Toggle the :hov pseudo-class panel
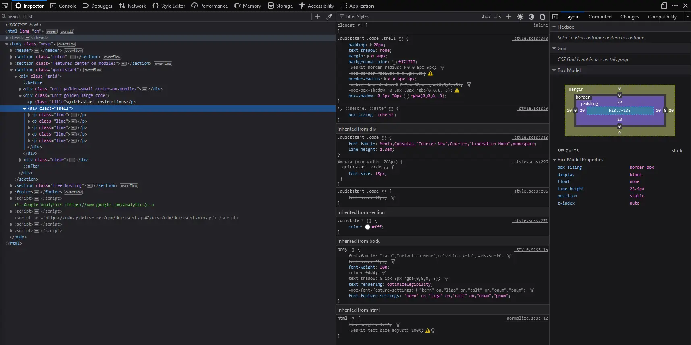Viewport: 691px width, 345px height. (486, 16)
